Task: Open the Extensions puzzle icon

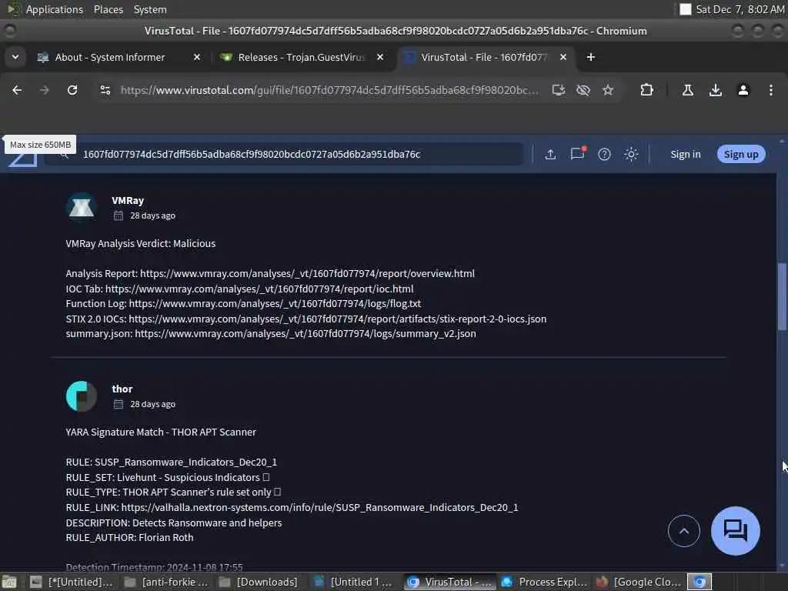Action: [646, 90]
